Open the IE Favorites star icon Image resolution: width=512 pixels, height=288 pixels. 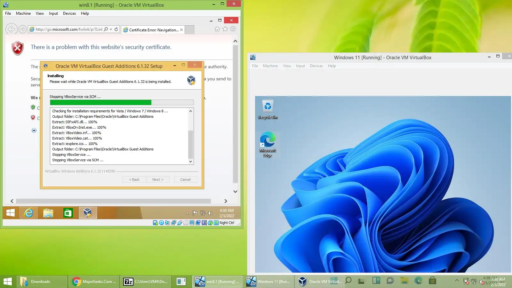pos(225,29)
